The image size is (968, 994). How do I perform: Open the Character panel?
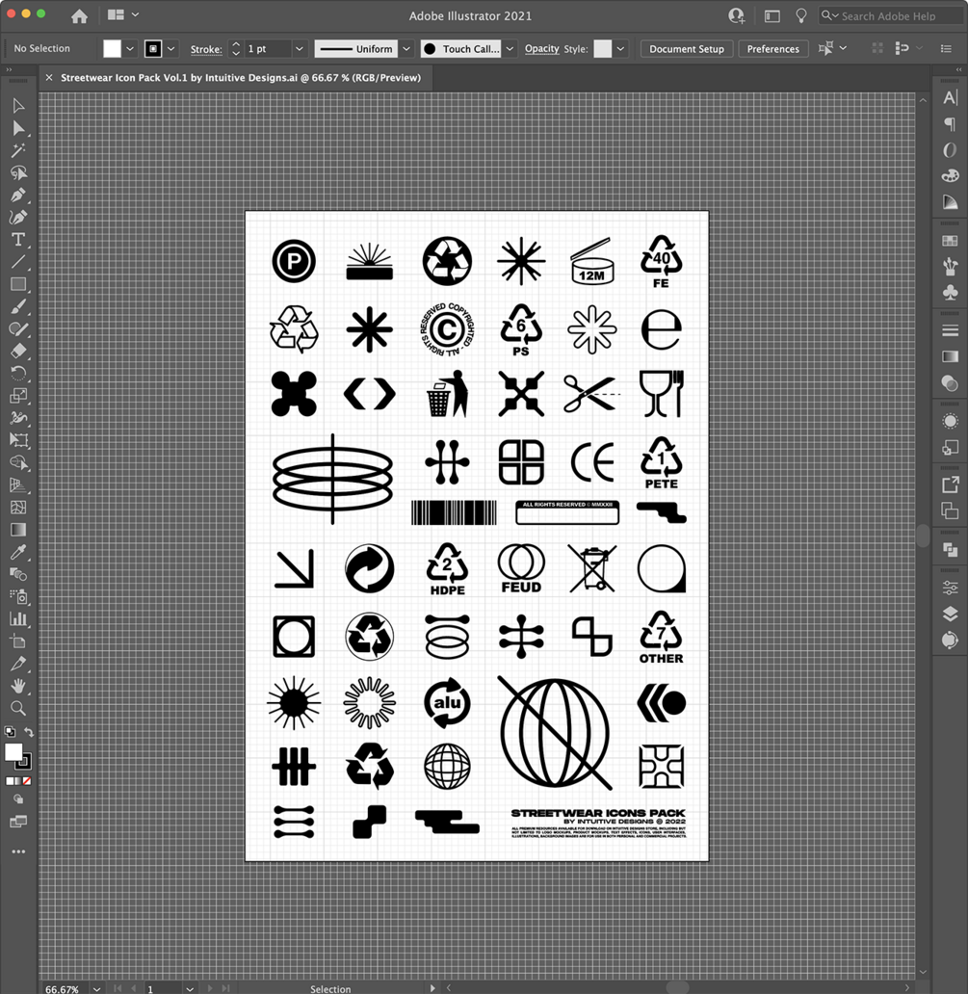coord(950,96)
